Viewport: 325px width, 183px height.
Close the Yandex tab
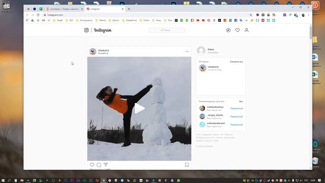click(x=82, y=9)
